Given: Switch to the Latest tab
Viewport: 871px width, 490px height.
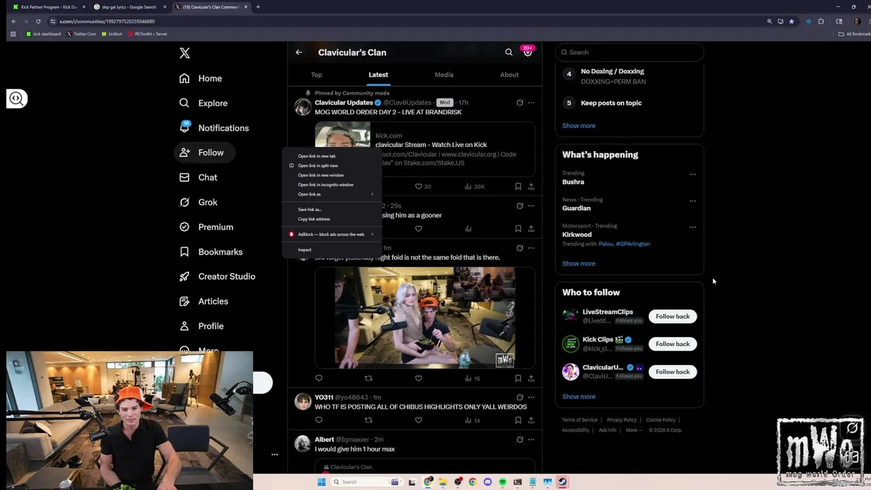Looking at the screenshot, I should [x=378, y=75].
